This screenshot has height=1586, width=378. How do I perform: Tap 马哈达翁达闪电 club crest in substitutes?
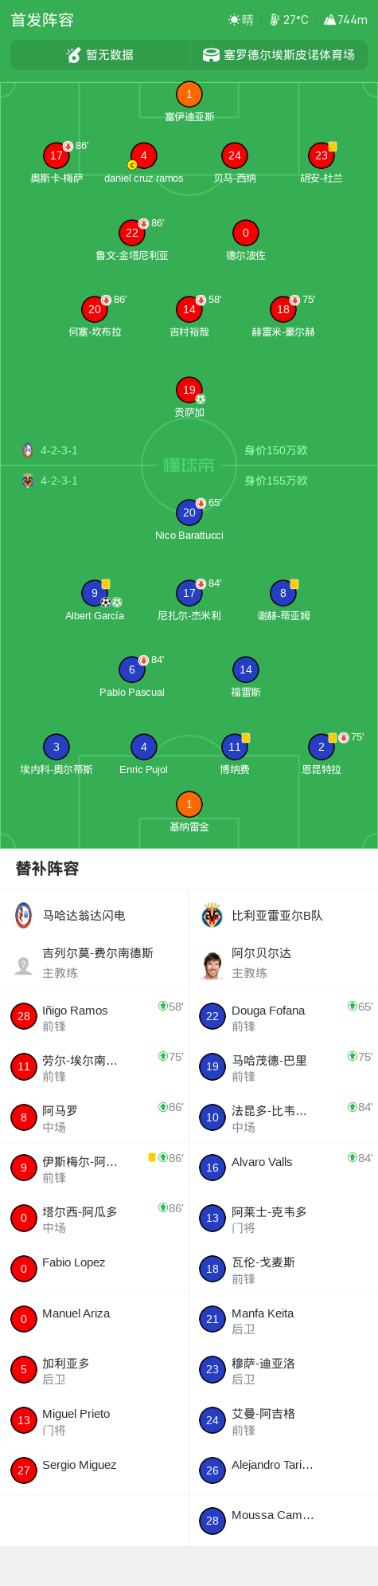(x=24, y=916)
